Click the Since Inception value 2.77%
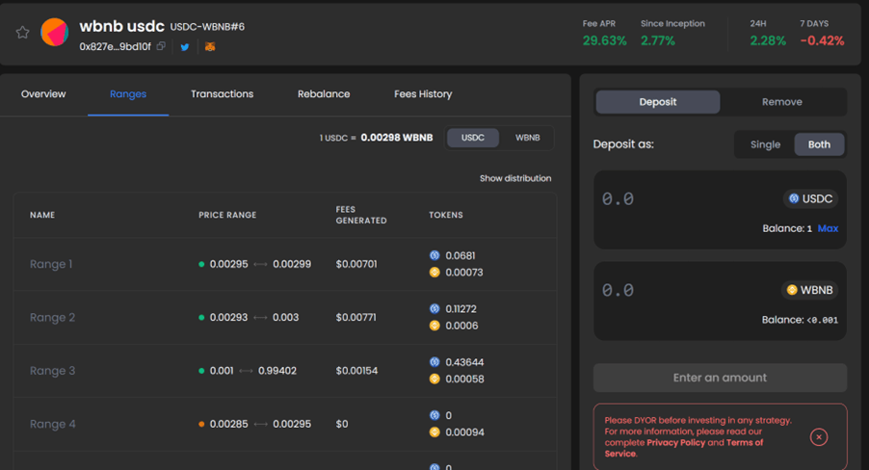Viewport: 869px width, 470px height. (658, 40)
